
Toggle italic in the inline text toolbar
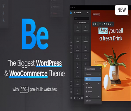[x=98, y=24]
